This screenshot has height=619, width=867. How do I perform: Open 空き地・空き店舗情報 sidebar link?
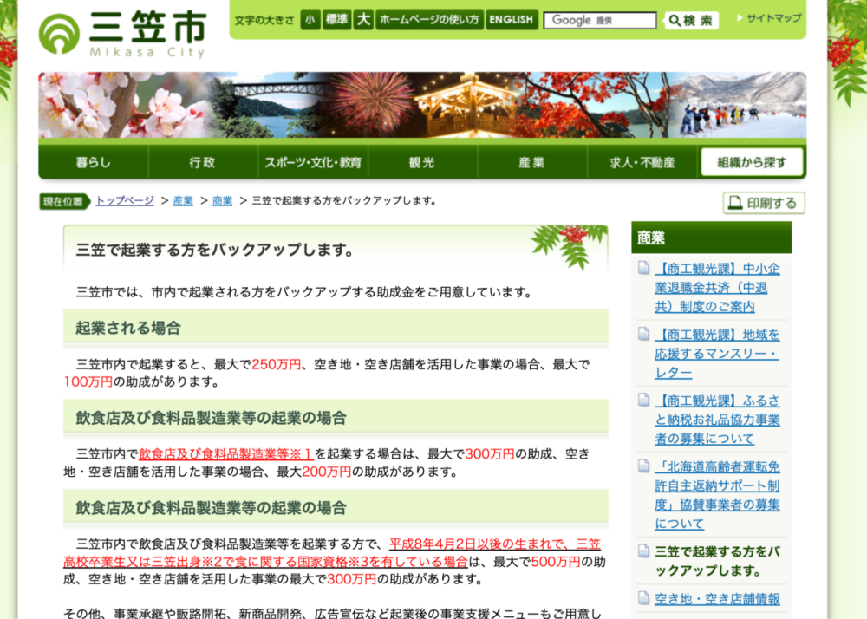[x=717, y=598]
